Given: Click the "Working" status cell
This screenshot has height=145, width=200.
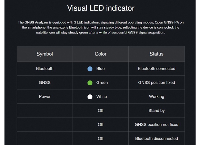Looking at the screenshot, I should (x=156, y=97).
